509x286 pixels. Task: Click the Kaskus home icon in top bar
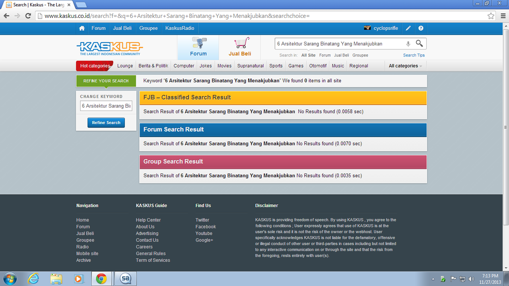click(82, 28)
